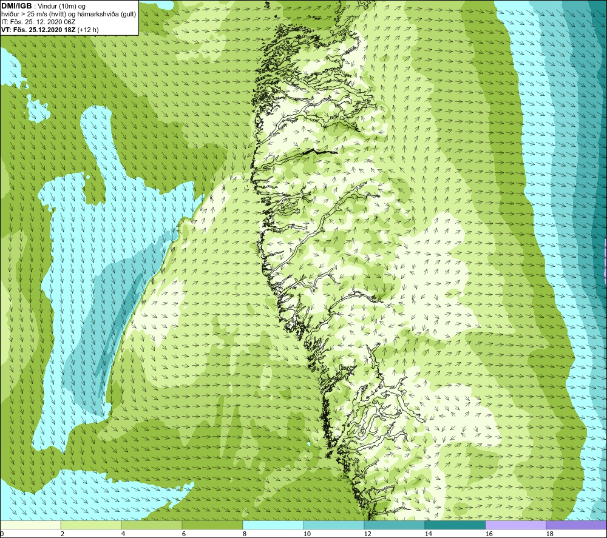Click the 16–18 m/s light purple legend swatch

coord(515,525)
